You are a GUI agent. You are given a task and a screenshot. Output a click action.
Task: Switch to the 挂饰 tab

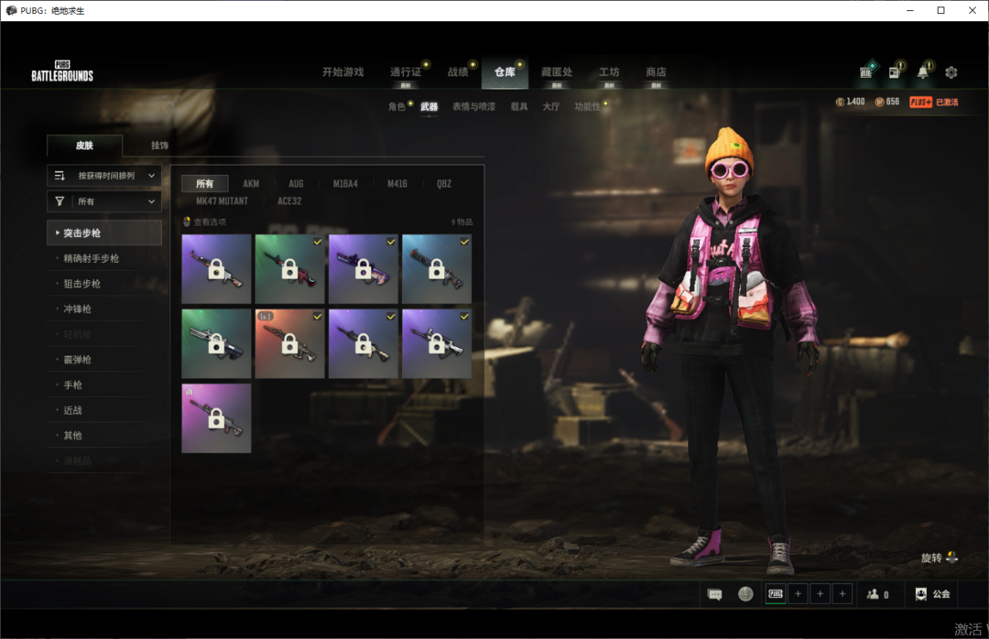(x=159, y=146)
